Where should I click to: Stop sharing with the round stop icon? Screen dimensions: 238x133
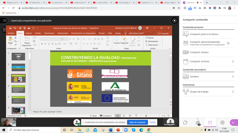tap(175, 20)
